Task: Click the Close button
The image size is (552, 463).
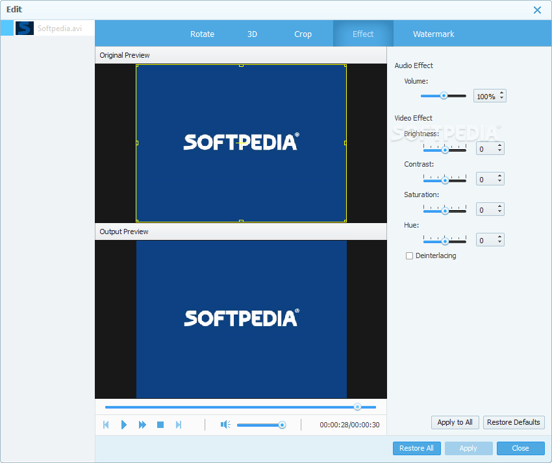Action: click(x=520, y=448)
